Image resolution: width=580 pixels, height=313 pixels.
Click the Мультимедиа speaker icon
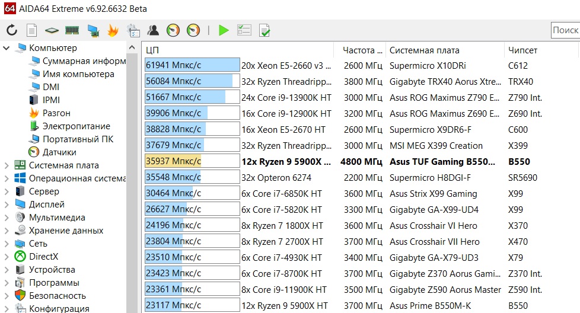coord(20,218)
